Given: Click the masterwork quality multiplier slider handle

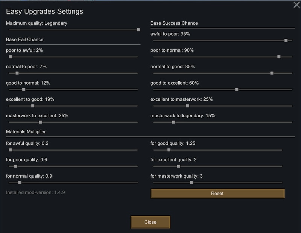Looking at the screenshot, I should pyautogui.click(x=192, y=183).
